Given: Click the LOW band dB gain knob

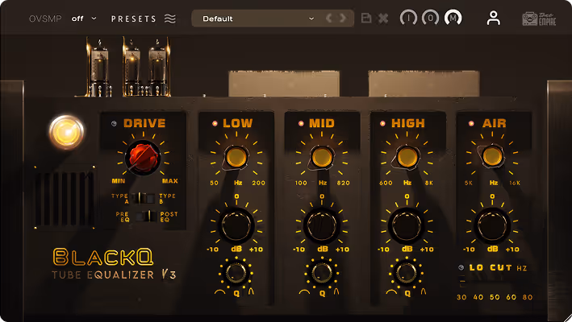Looking at the screenshot, I should click(236, 225).
